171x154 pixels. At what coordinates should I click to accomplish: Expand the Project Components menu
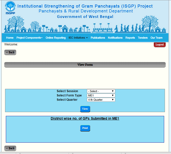29,38
